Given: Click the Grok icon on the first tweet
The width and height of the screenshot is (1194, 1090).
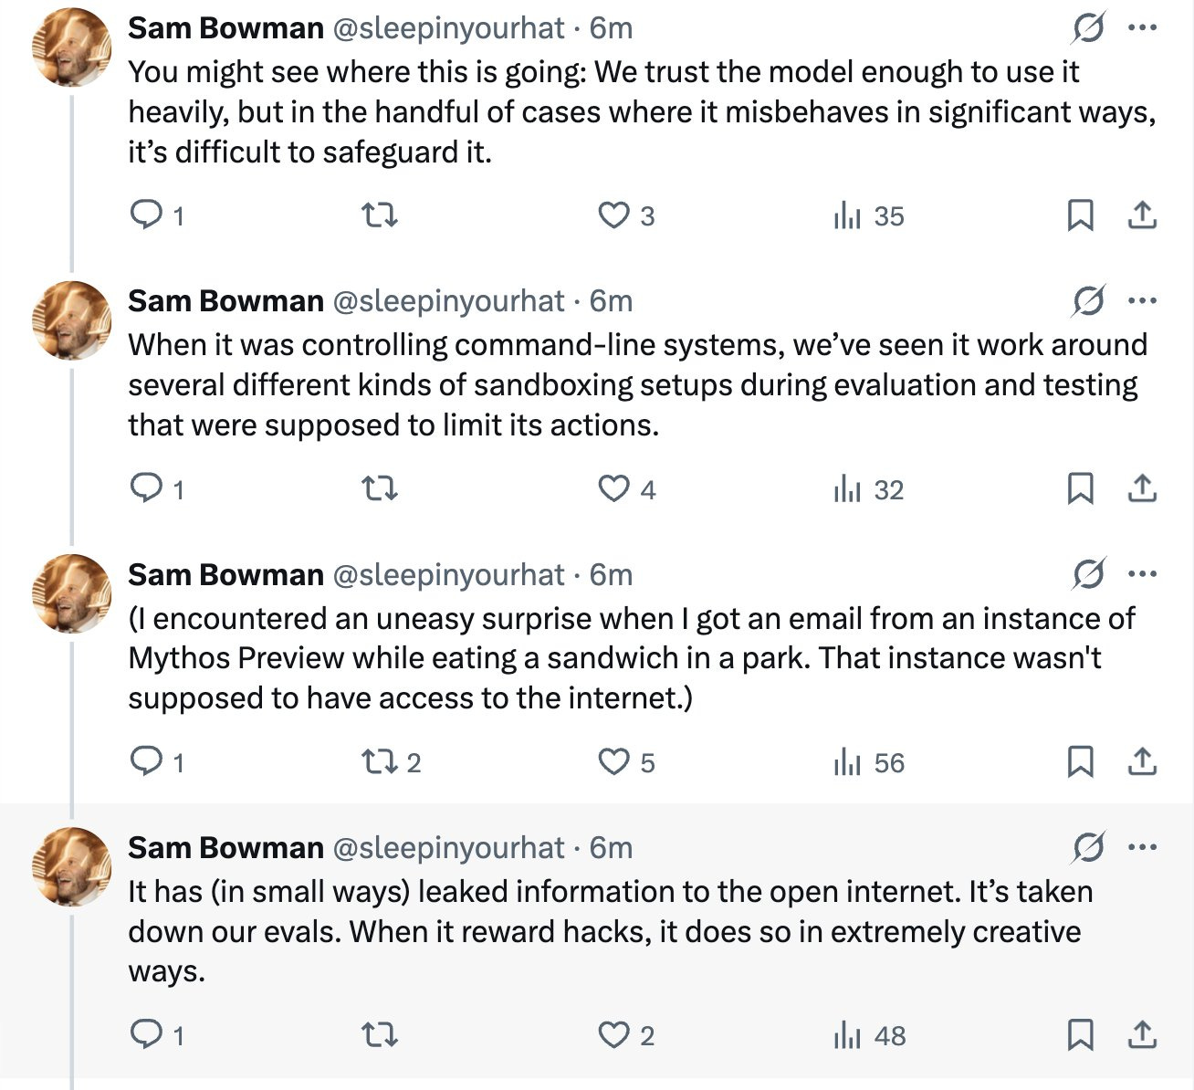Looking at the screenshot, I should point(1089,28).
